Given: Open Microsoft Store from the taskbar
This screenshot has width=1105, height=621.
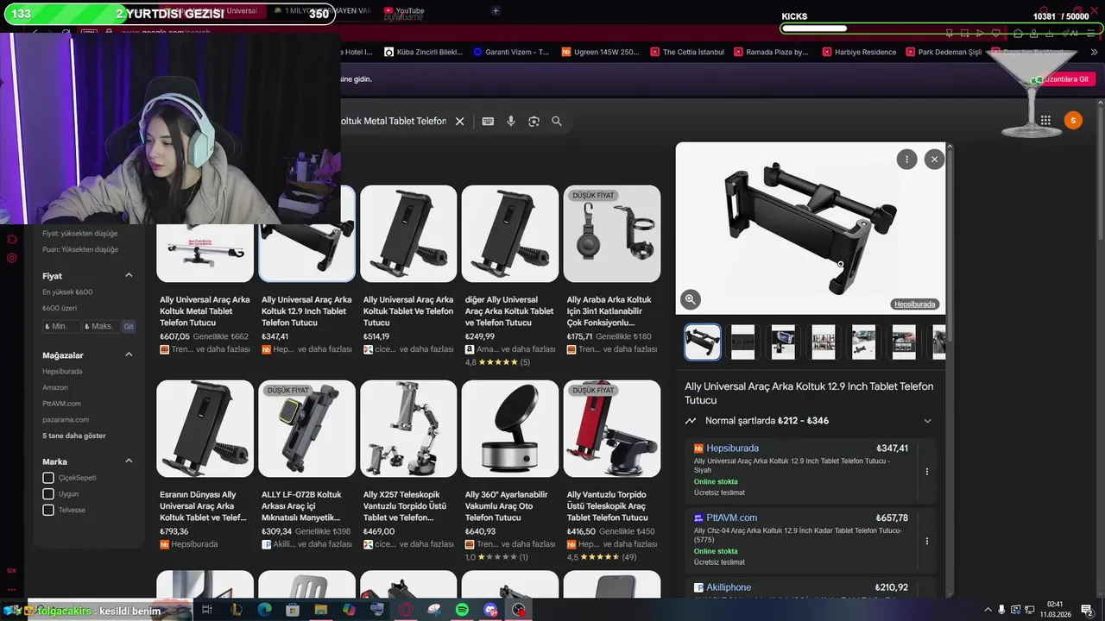Looking at the screenshot, I should tap(293, 610).
